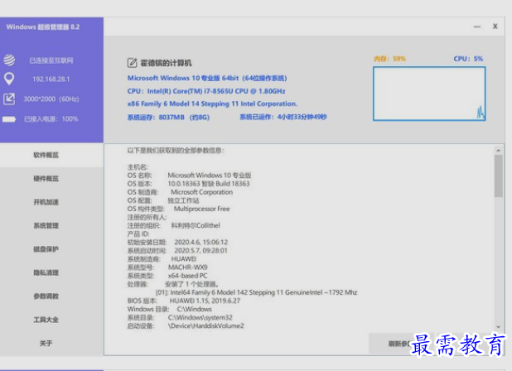Click the 系统类型 x64-based PC row

pyautogui.click(x=167, y=276)
